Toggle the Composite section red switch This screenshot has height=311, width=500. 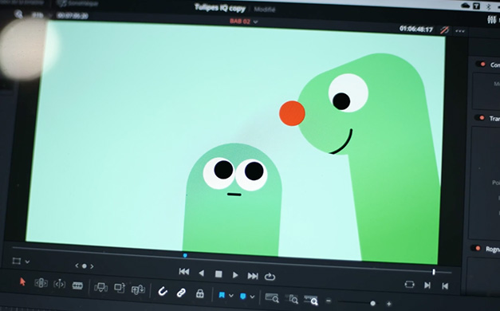pyautogui.click(x=481, y=64)
